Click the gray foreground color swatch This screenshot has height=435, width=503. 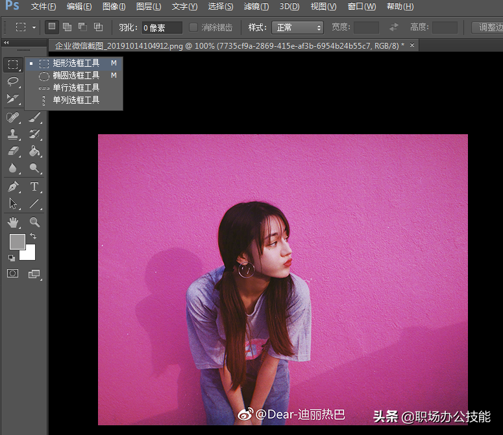pos(16,241)
